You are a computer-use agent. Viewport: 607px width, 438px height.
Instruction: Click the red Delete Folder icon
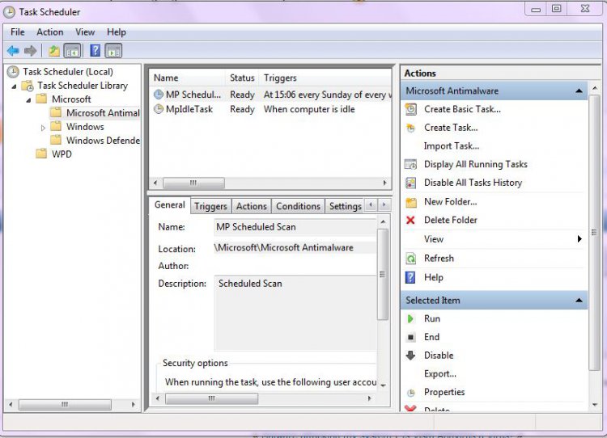pos(410,221)
